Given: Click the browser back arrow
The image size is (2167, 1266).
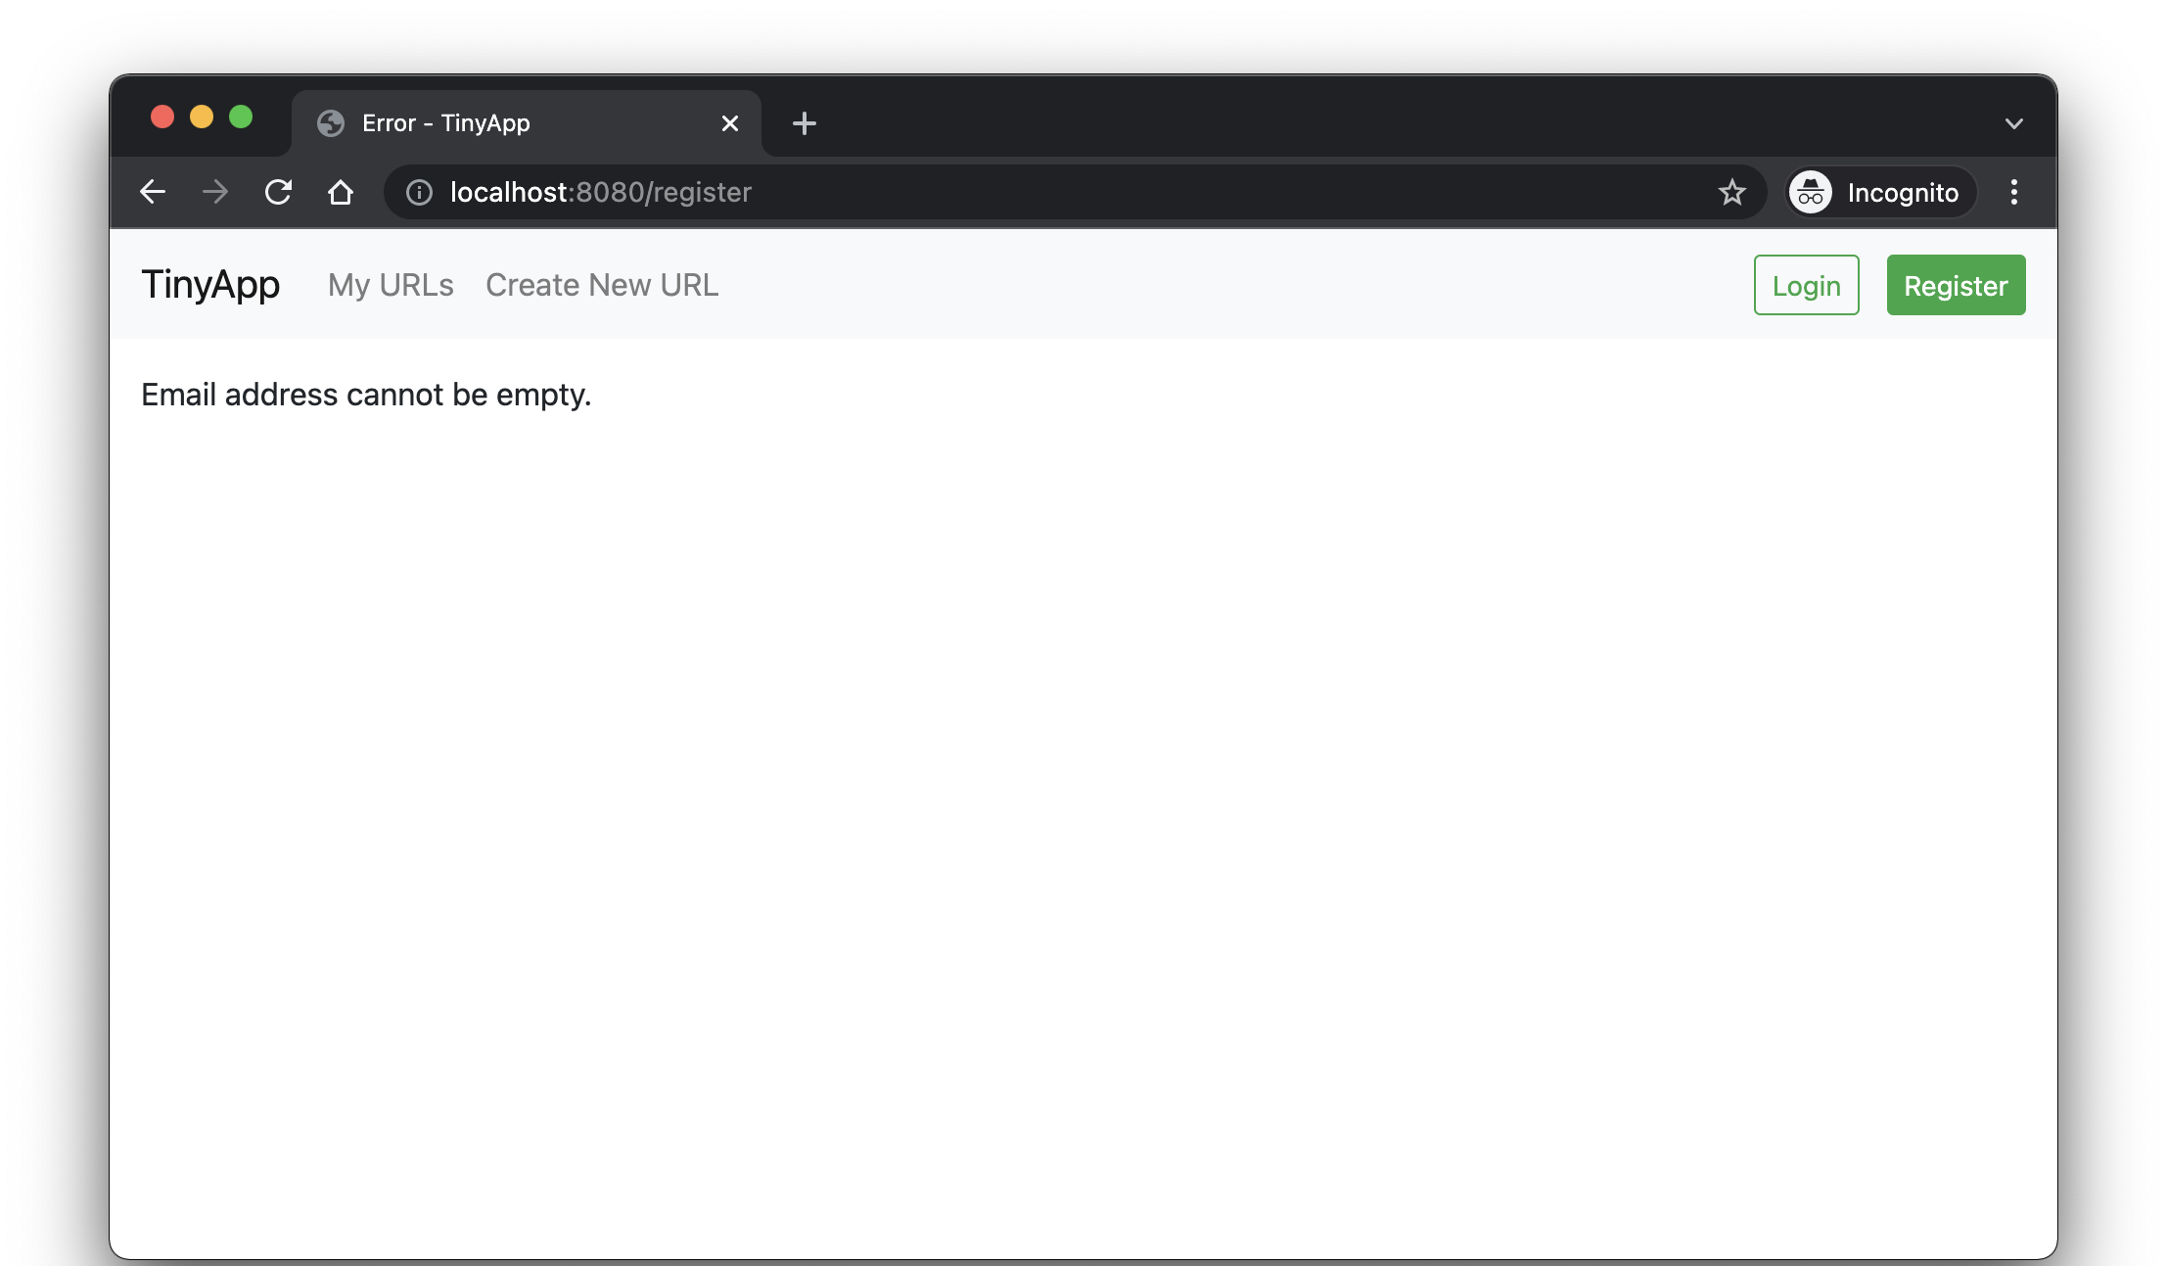Looking at the screenshot, I should coord(153,192).
